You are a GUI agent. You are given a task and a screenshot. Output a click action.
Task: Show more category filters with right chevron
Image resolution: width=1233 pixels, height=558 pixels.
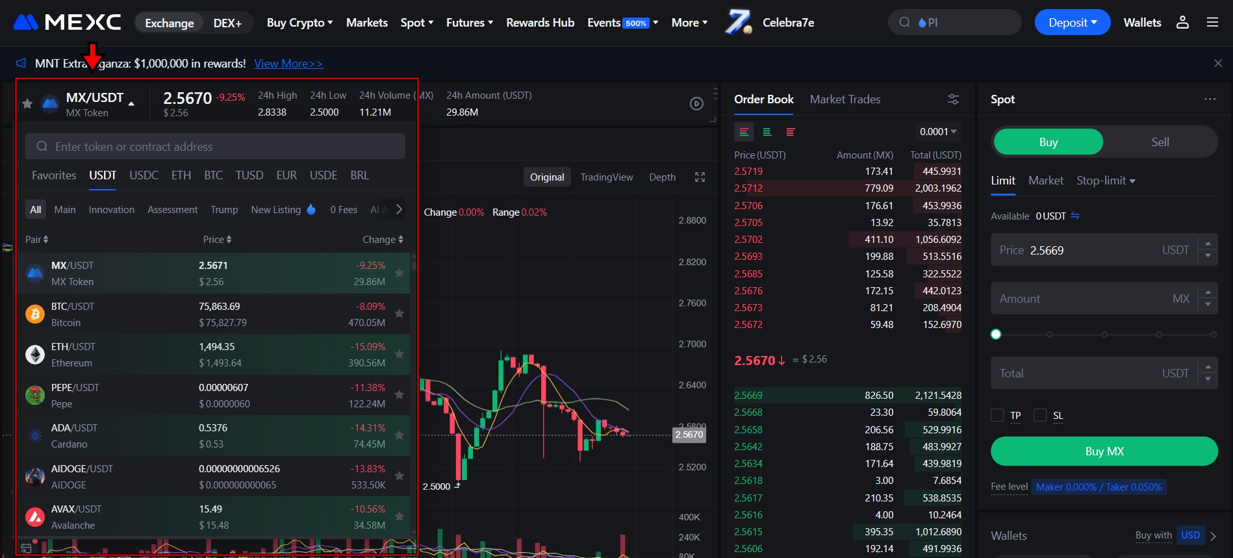pos(399,209)
